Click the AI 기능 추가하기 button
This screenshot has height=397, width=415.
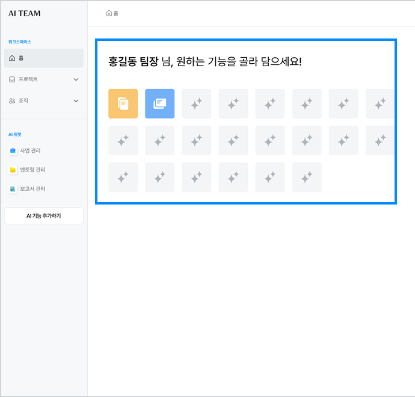point(44,216)
